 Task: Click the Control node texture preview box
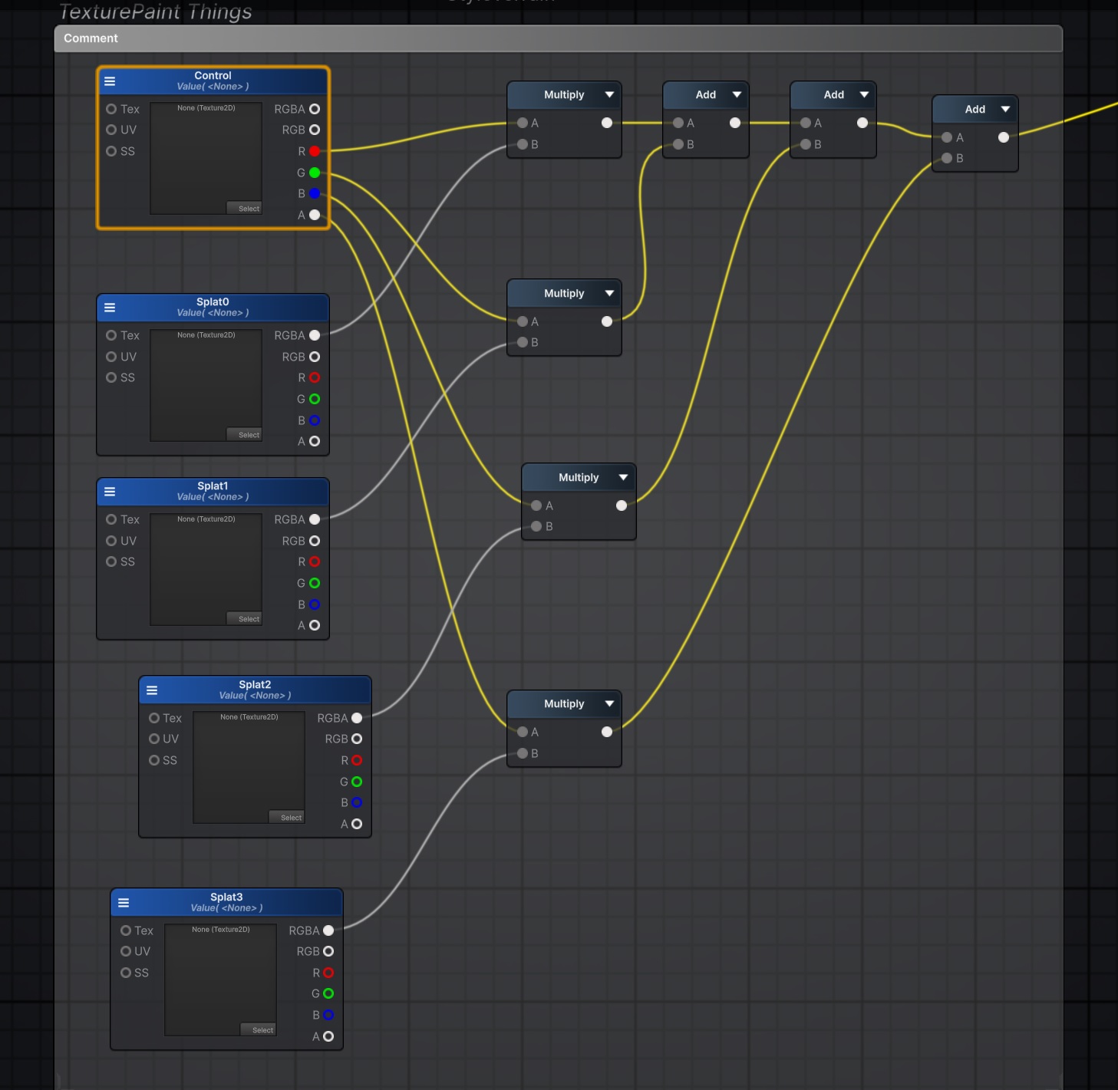pos(206,158)
